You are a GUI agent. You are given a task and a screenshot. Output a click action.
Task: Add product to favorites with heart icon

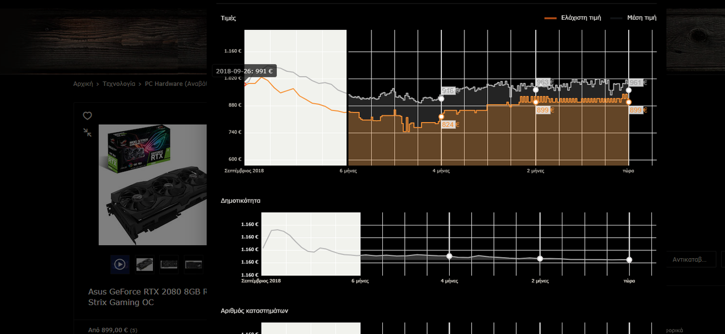click(x=87, y=116)
